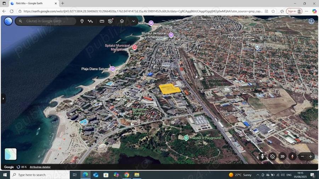Click the compass to reset north
The image size is (319, 179).
[x=292, y=156]
